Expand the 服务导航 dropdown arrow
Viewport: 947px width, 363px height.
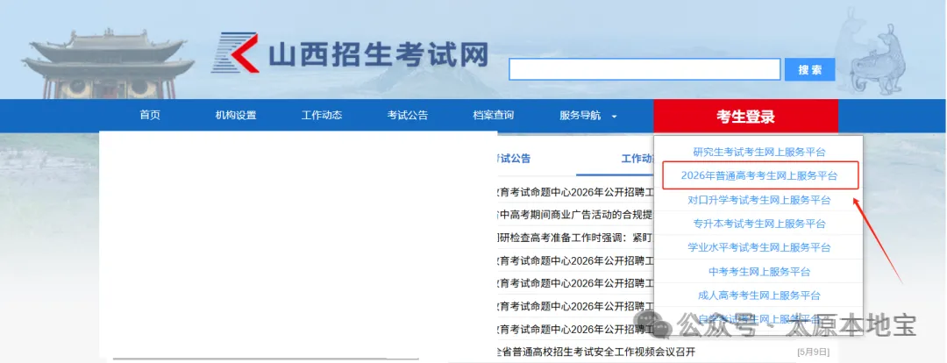point(614,116)
